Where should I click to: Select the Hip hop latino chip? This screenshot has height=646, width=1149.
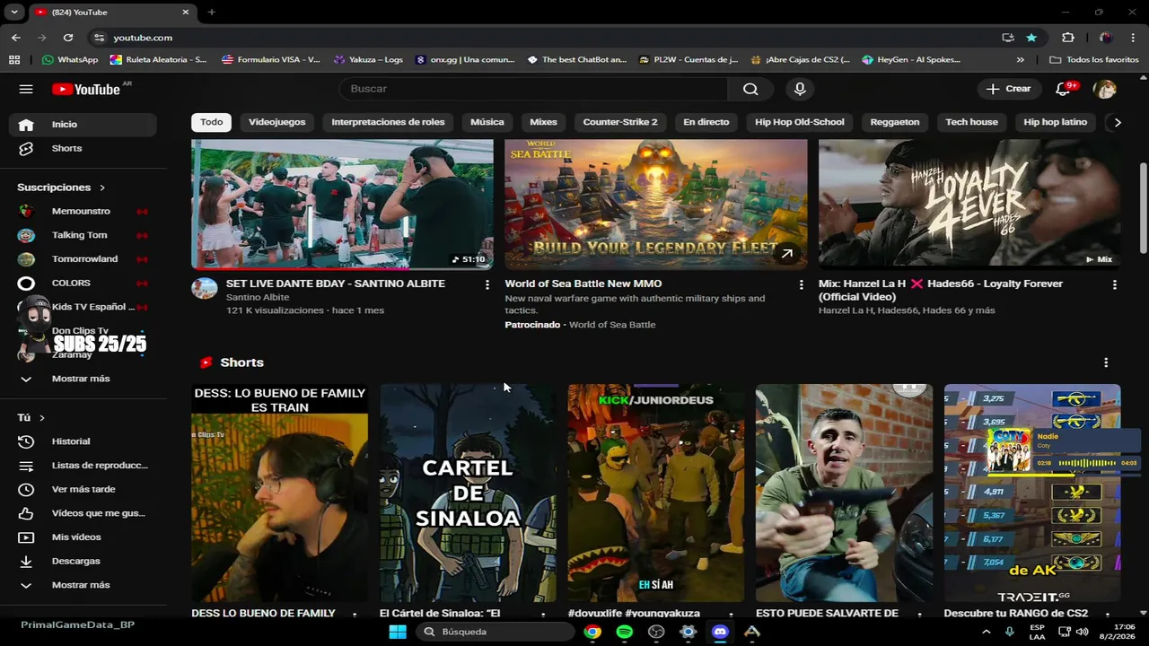(x=1056, y=122)
